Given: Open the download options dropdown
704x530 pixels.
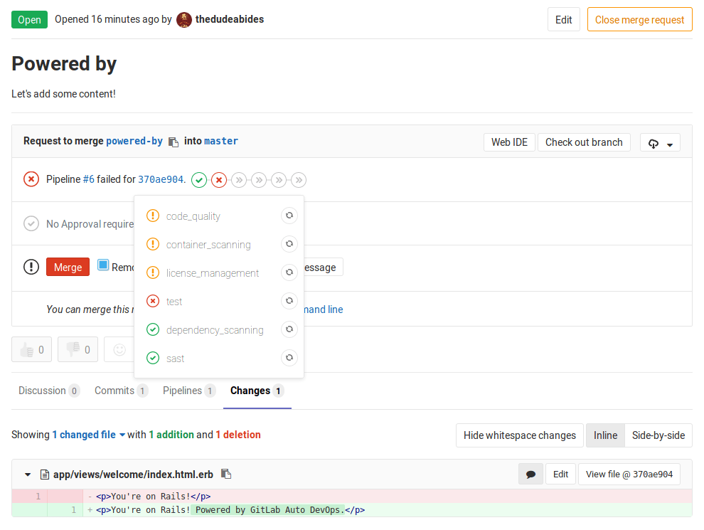Looking at the screenshot, I should click(660, 143).
